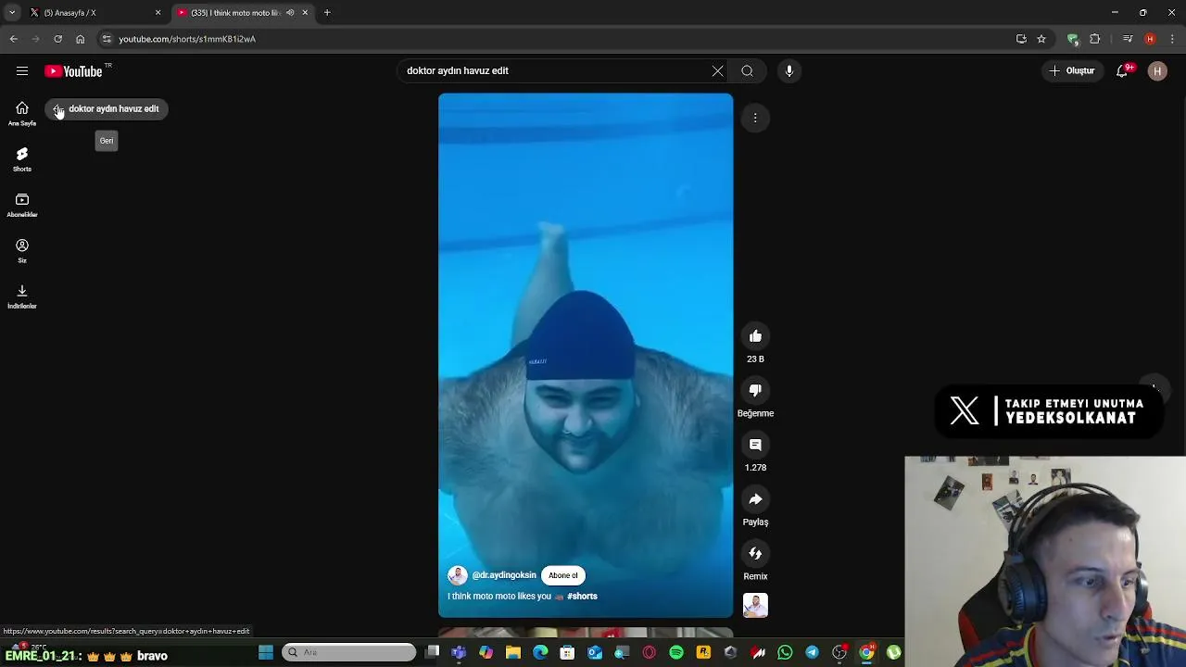Open the media control button in toolbar
The height and width of the screenshot is (667, 1186).
coord(1128,39)
